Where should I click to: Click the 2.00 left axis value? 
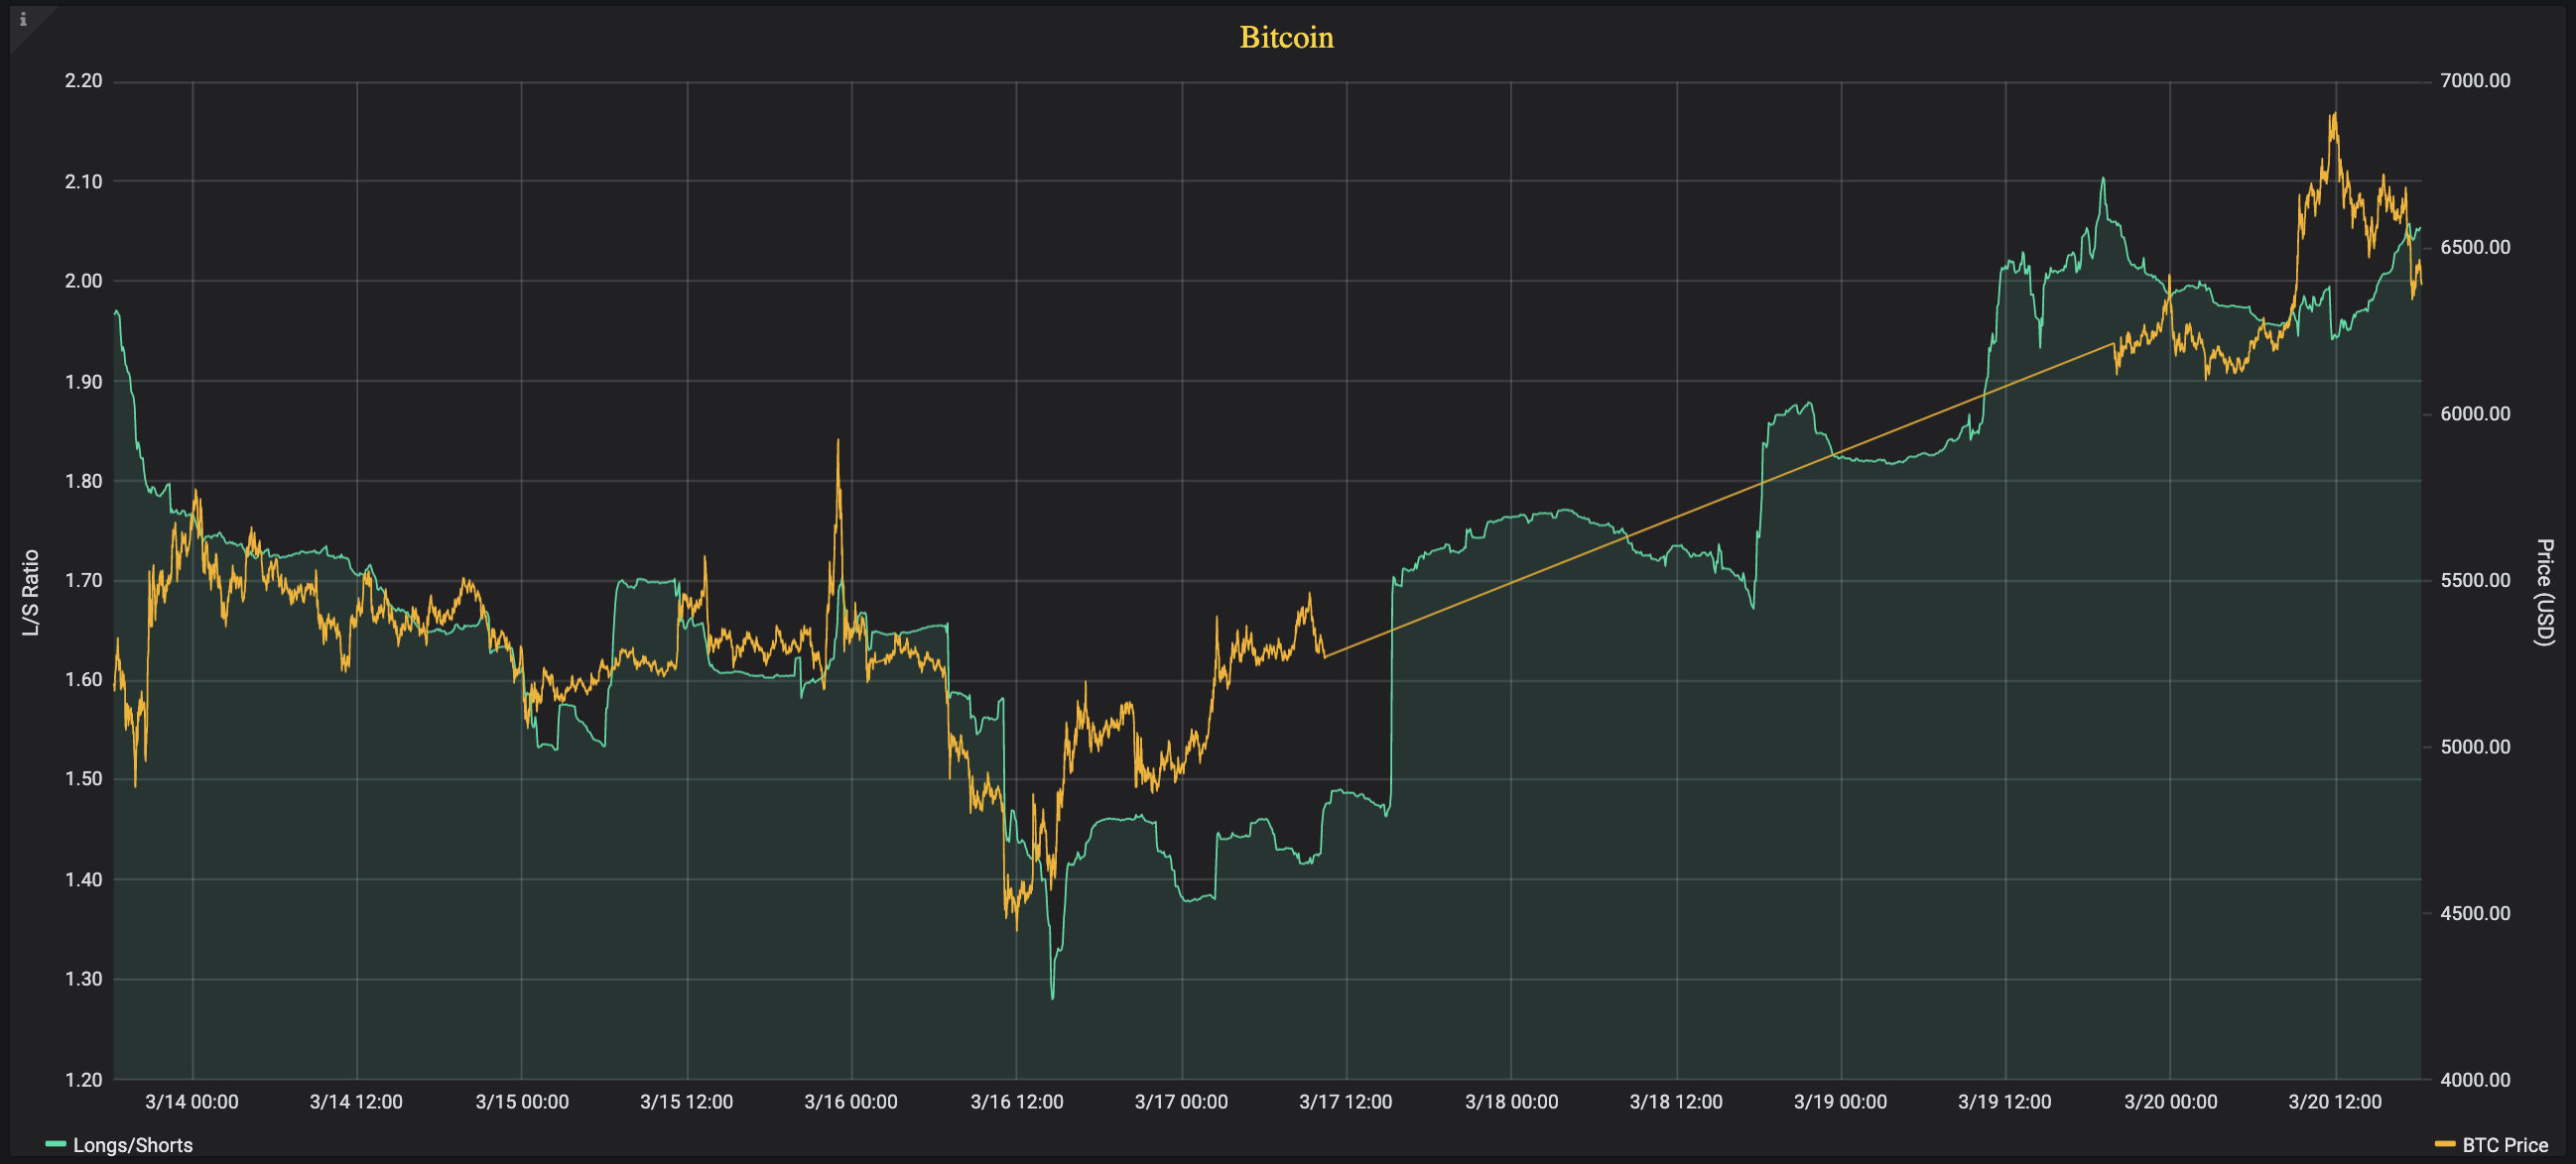84,281
